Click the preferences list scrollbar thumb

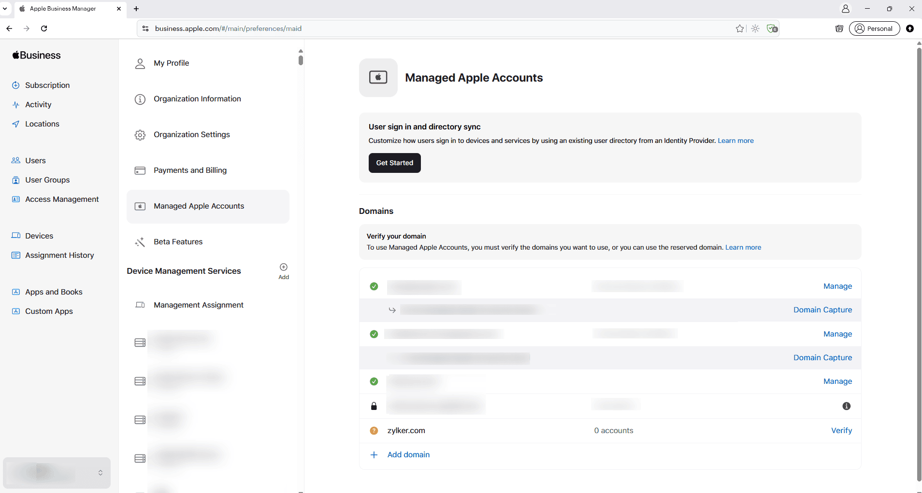pos(301,60)
